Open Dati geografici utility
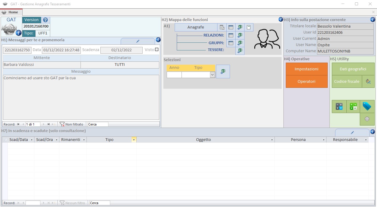 coord(353,69)
